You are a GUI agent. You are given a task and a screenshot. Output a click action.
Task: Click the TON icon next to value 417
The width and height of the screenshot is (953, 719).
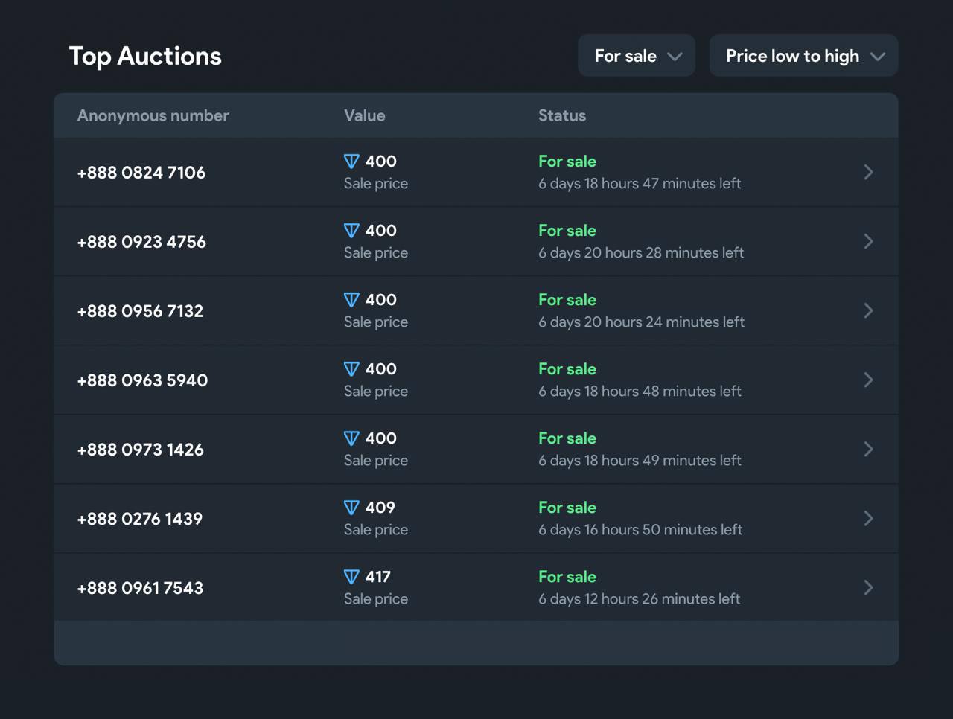pos(351,577)
